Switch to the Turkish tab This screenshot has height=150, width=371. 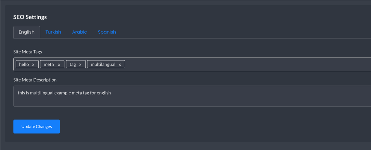(53, 32)
